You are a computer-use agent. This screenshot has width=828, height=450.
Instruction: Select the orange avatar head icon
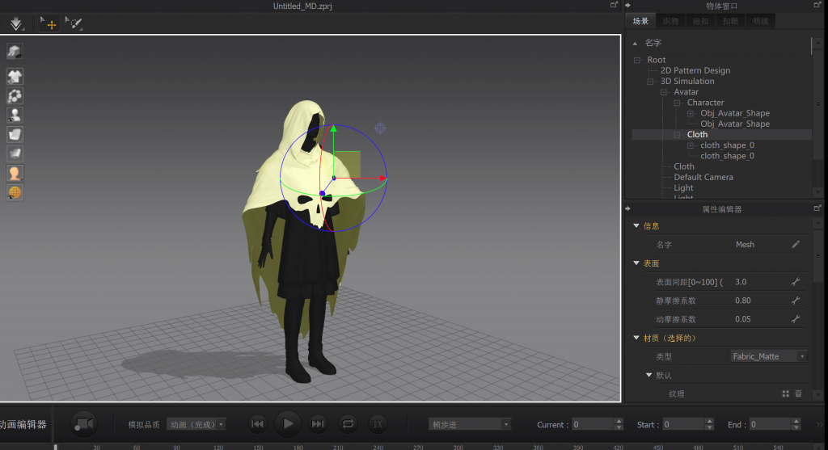point(15,173)
